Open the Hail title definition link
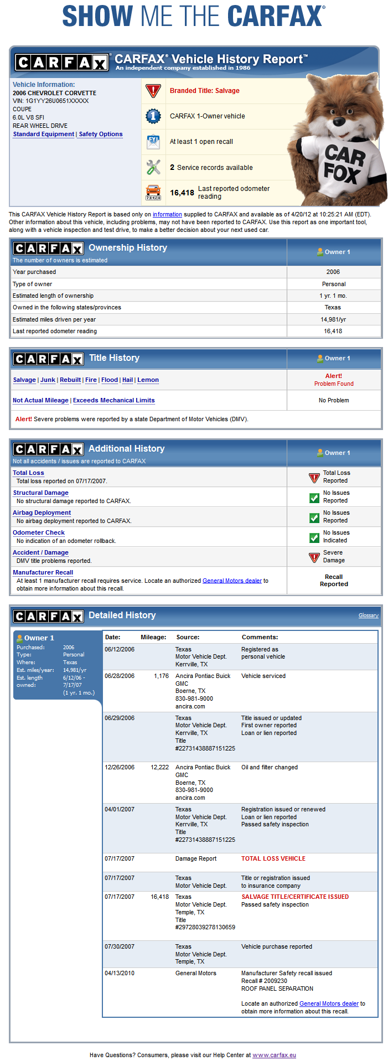 click(127, 380)
